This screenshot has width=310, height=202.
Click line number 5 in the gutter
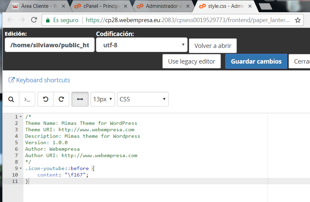(16, 143)
